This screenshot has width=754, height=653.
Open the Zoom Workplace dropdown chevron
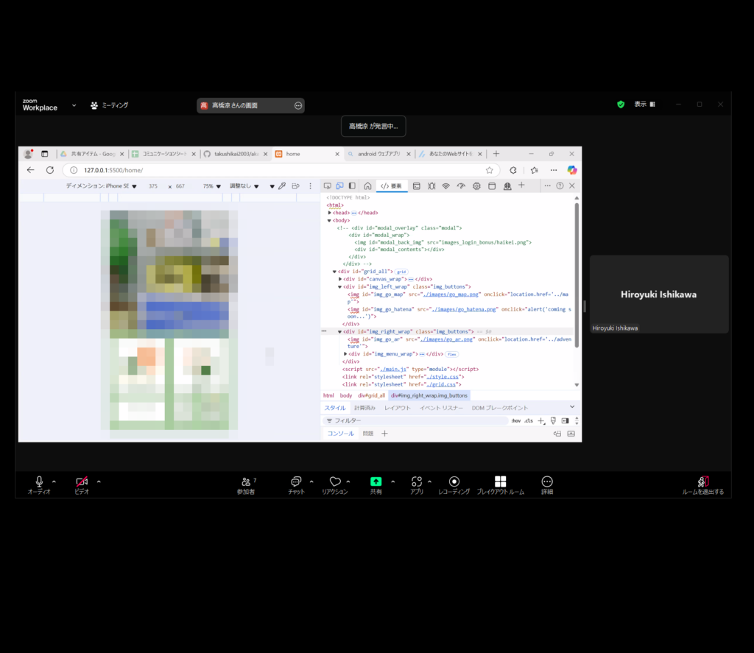(x=74, y=105)
